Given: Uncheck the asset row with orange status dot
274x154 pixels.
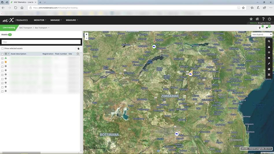Looking at the screenshot, I should 2,63.
